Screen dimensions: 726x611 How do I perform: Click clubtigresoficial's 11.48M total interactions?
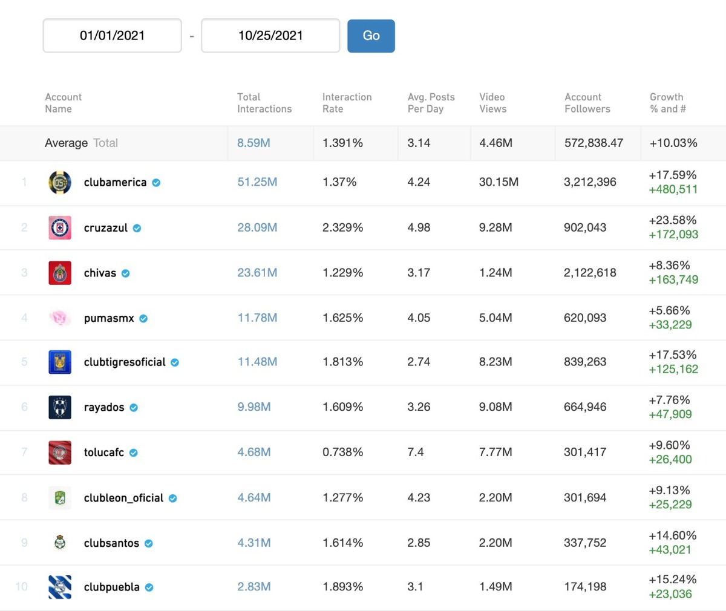coord(257,362)
